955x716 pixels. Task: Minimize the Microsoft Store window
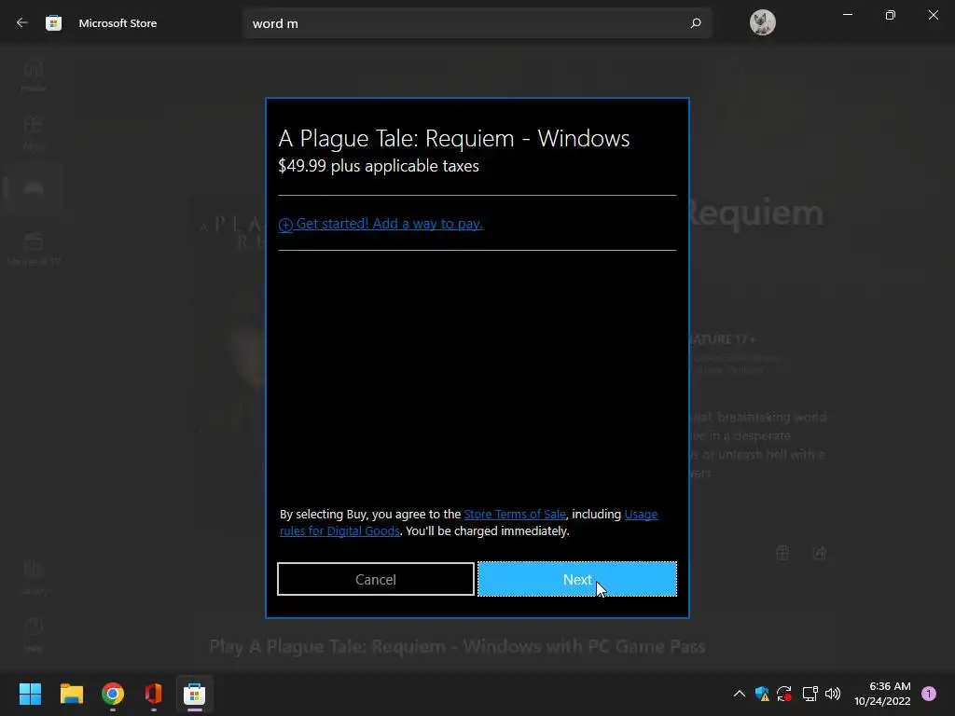(847, 15)
